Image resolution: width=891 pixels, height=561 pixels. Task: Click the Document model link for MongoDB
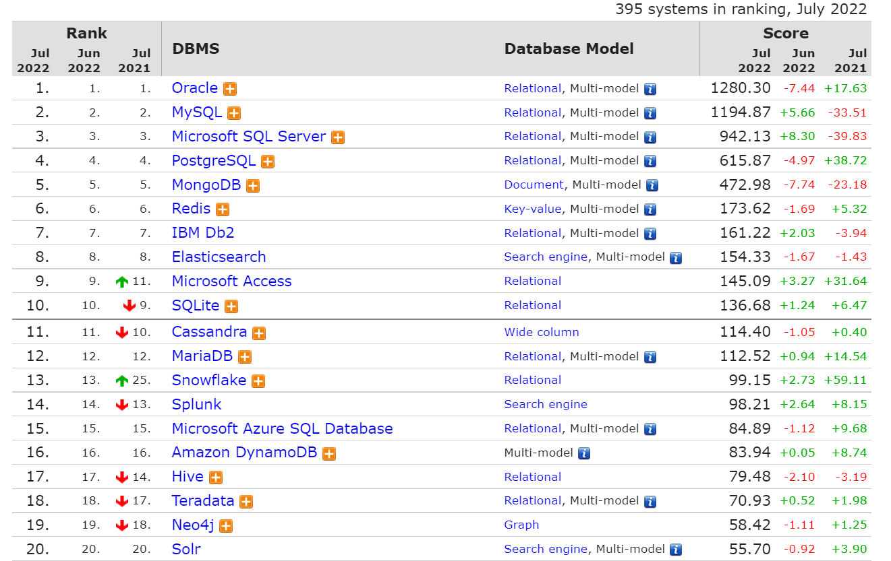tap(534, 185)
